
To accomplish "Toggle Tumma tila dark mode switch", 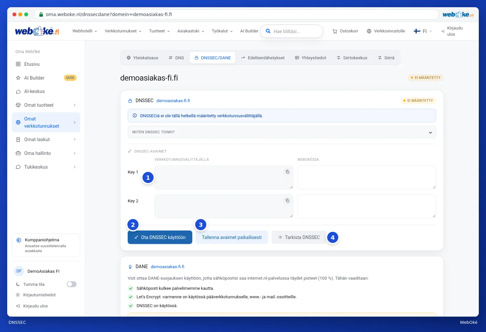I will coord(72,284).
